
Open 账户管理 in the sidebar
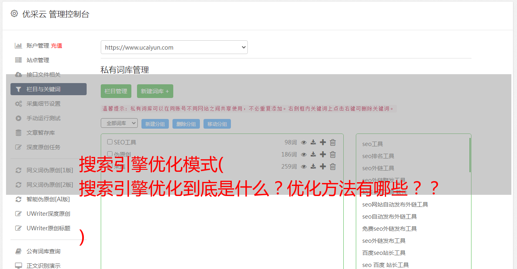38,46
